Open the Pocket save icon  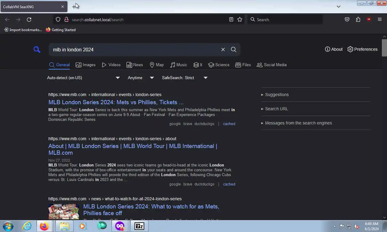347,20
